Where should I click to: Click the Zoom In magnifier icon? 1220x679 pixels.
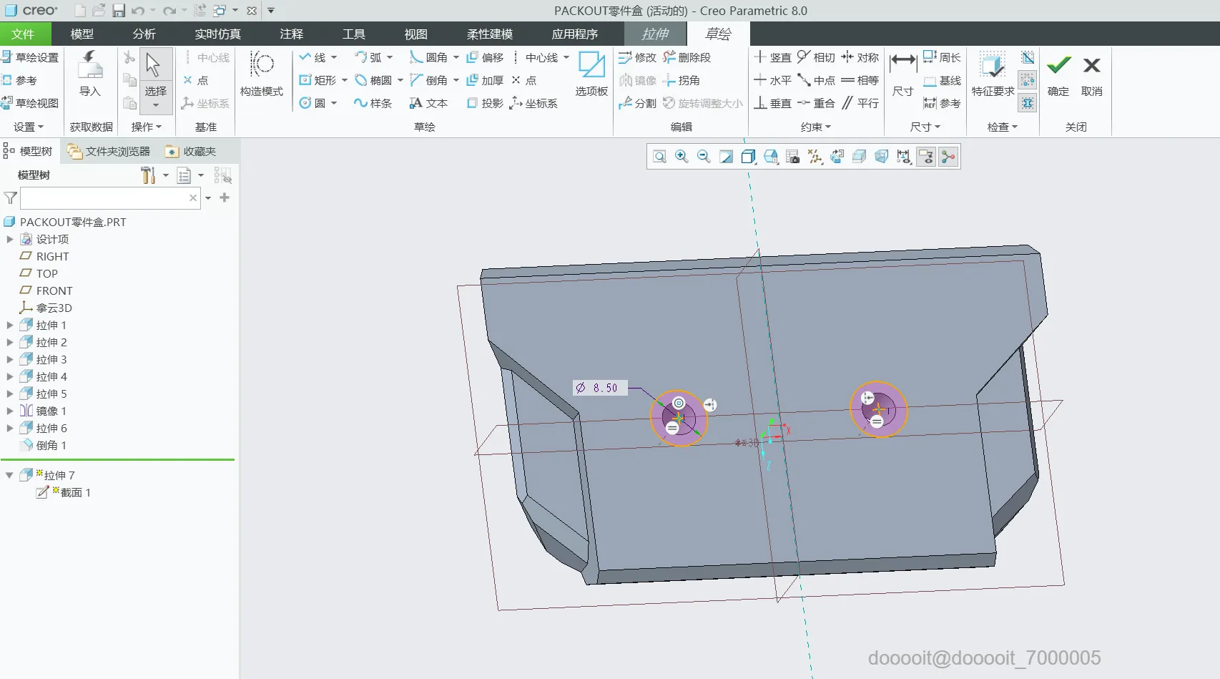682,157
